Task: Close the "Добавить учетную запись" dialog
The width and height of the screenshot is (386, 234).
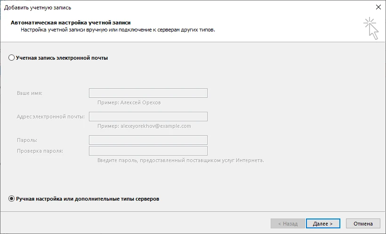Action: pyautogui.click(x=378, y=7)
